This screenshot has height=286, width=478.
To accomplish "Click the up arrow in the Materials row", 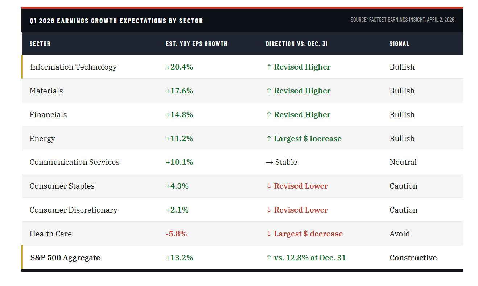I will 269,91.
